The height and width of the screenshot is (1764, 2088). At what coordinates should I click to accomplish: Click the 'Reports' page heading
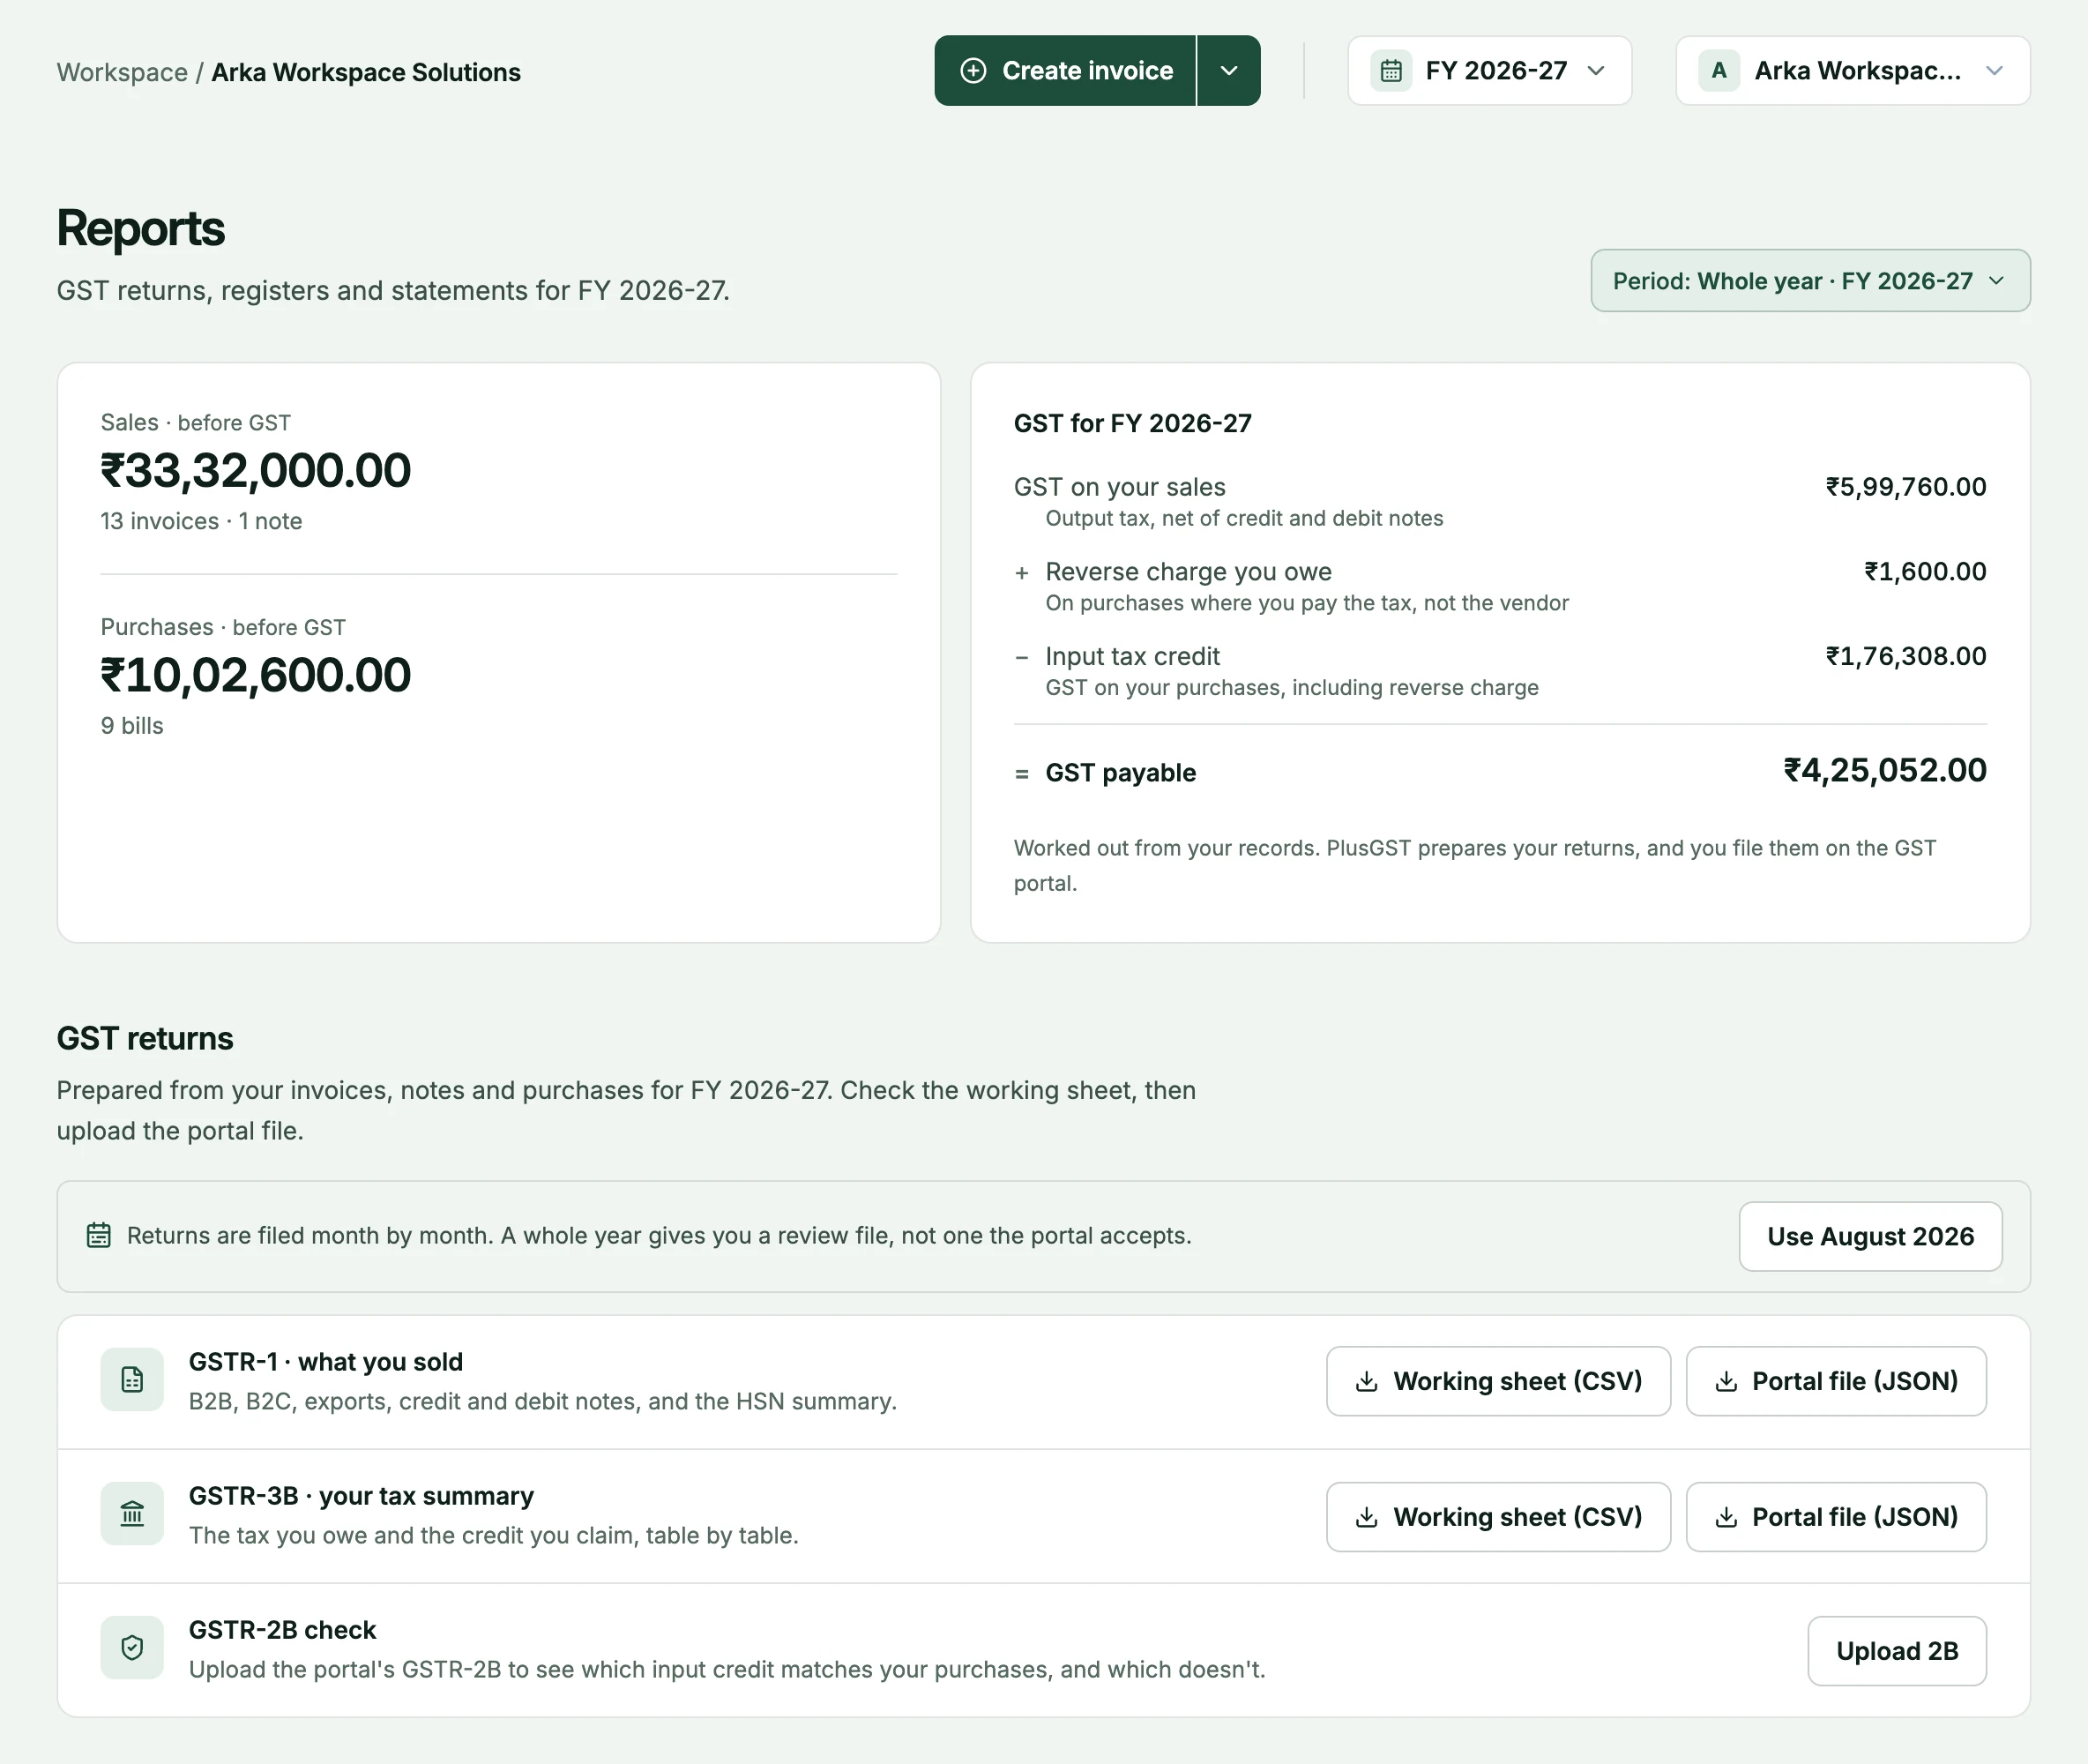click(140, 228)
